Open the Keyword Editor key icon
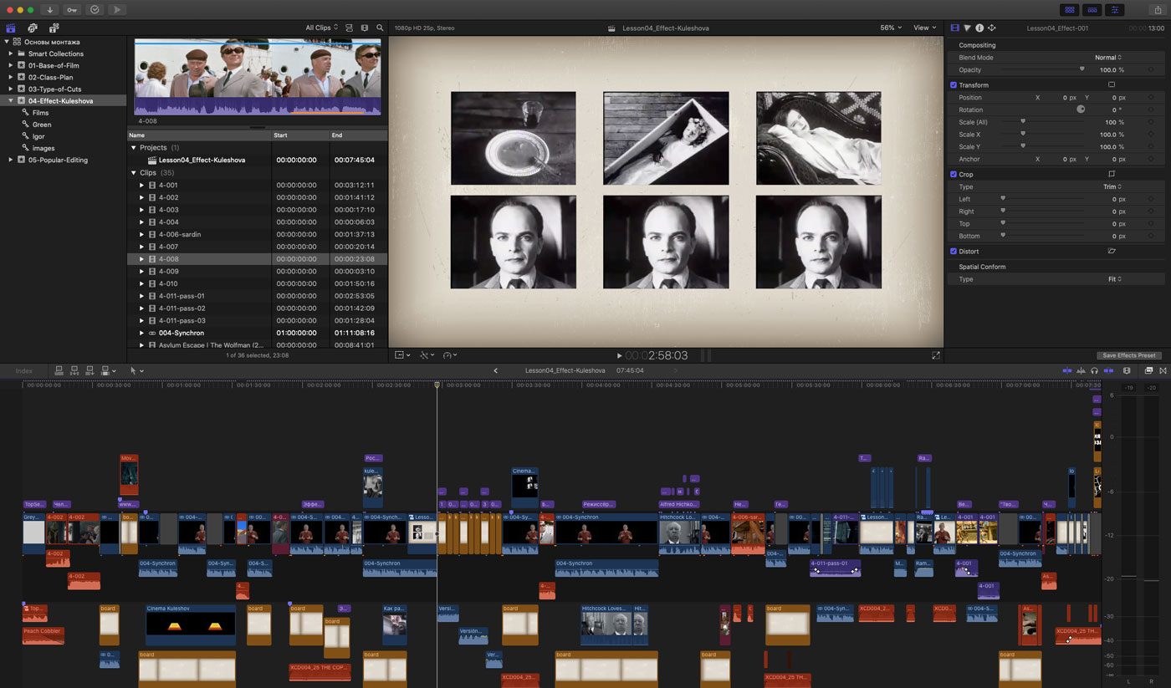Screen dimensions: 1171x688 [72, 9]
